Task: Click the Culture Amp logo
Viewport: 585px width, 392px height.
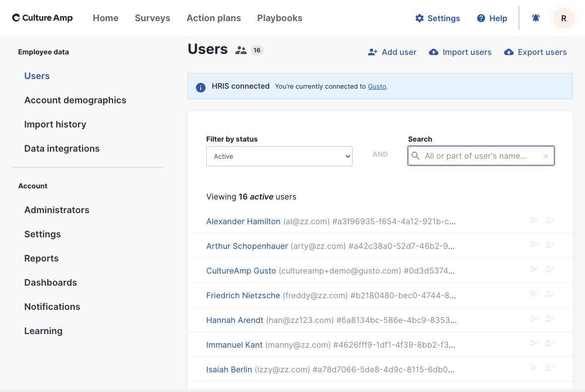Action: coord(42,18)
